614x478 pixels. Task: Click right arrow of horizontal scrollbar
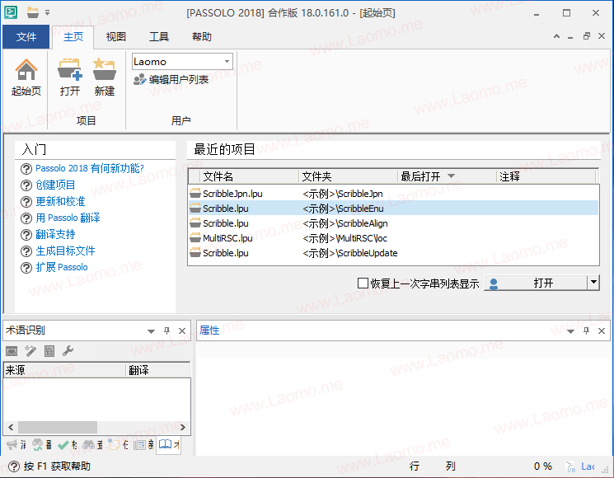[183, 427]
